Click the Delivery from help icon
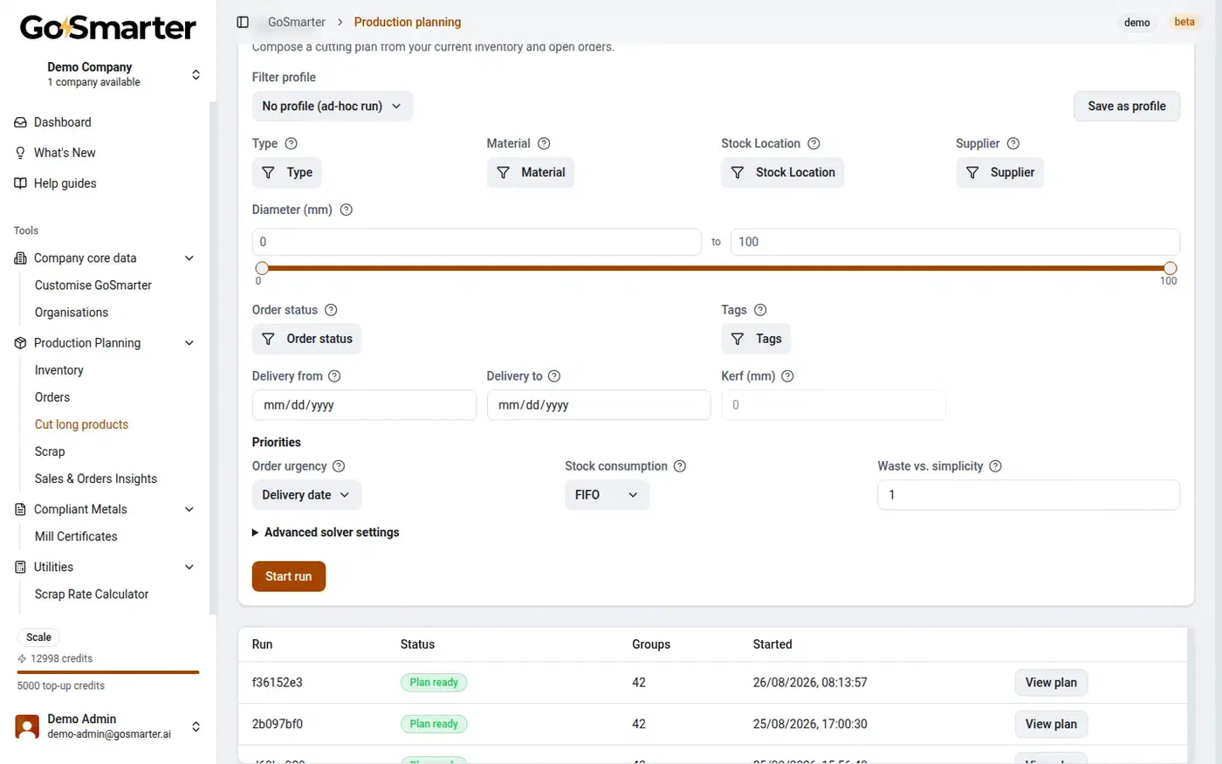The height and width of the screenshot is (764, 1222). (334, 376)
